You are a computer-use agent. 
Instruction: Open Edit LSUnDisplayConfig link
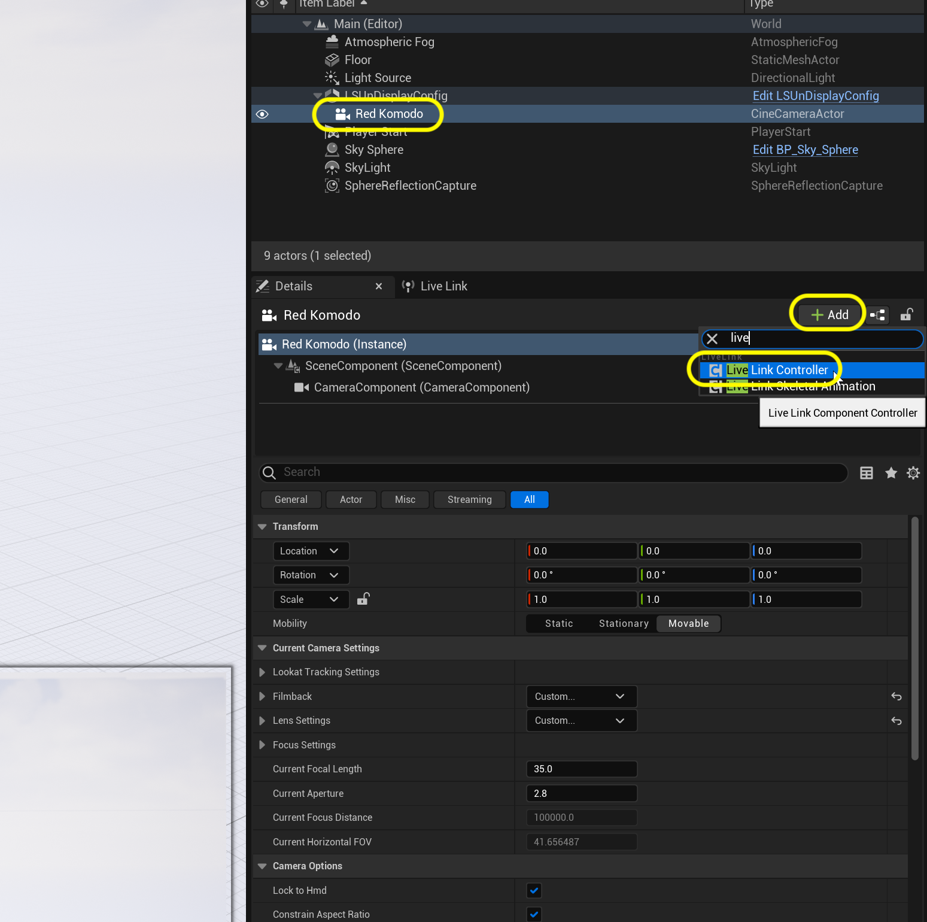coord(816,96)
